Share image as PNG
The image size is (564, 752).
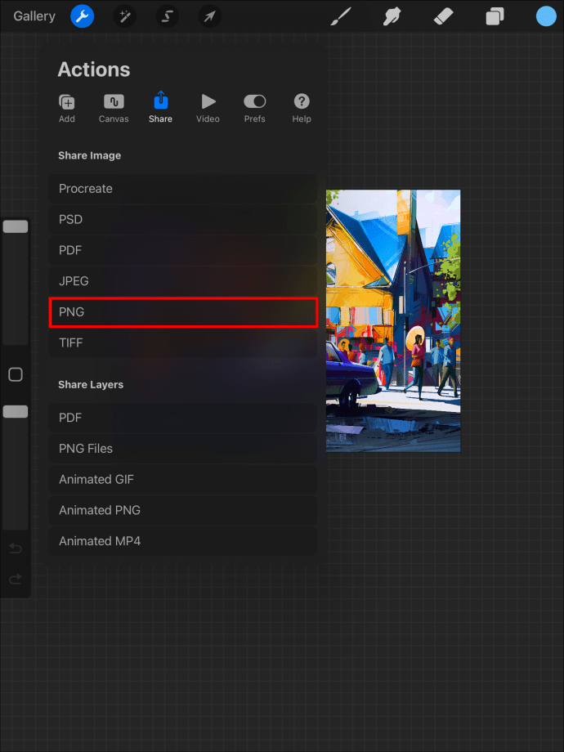coord(183,311)
